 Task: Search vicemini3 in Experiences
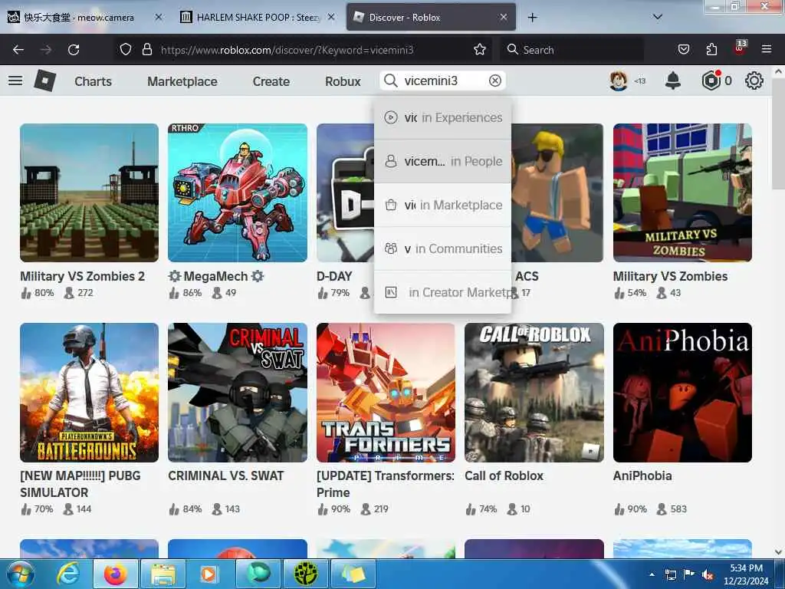tap(442, 117)
